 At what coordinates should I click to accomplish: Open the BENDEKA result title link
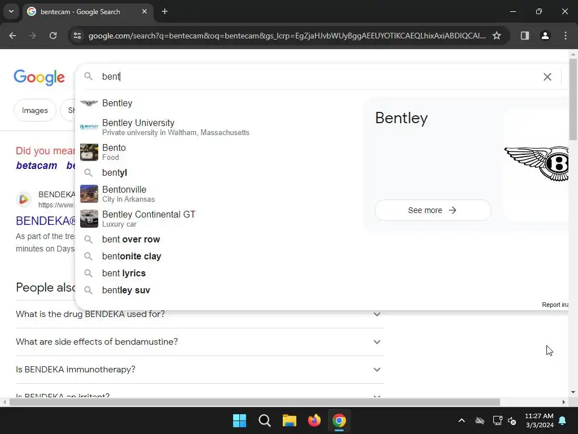coord(45,221)
